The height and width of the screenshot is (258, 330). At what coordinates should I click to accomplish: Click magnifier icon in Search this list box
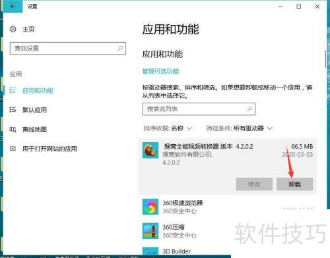click(249, 109)
